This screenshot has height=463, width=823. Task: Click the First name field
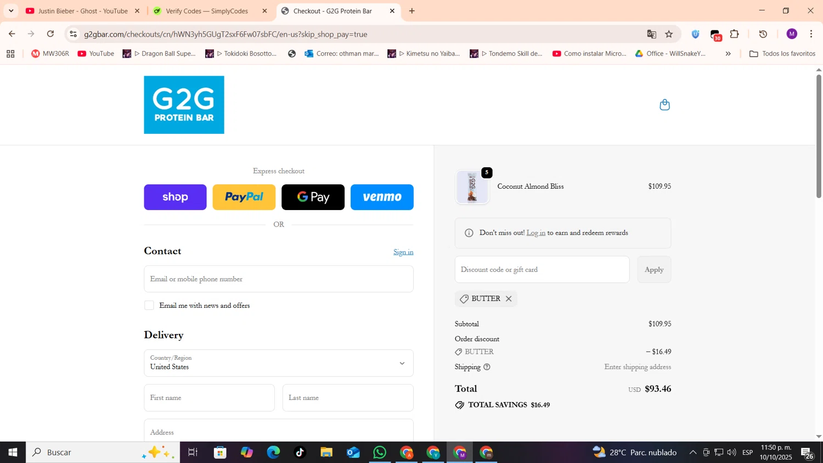click(x=209, y=398)
